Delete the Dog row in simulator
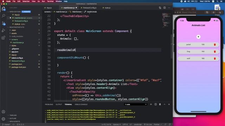The image size is (225, 126). (x=215, y=51)
